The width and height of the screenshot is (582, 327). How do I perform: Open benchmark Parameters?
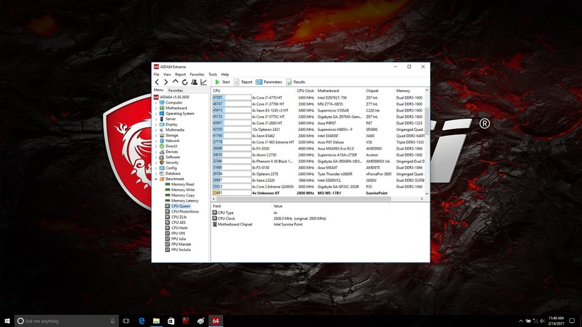(x=269, y=82)
